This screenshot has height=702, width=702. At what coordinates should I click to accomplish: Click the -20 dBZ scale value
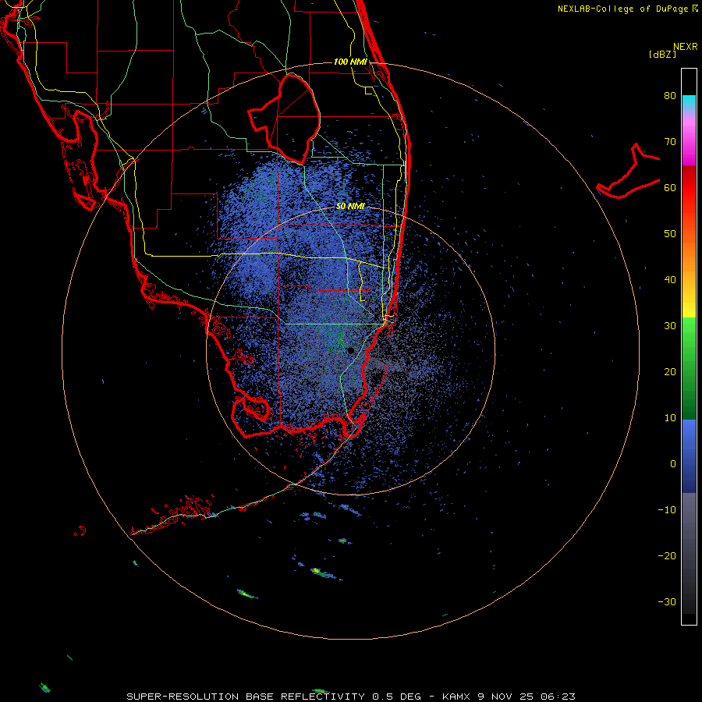(x=667, y=555)
